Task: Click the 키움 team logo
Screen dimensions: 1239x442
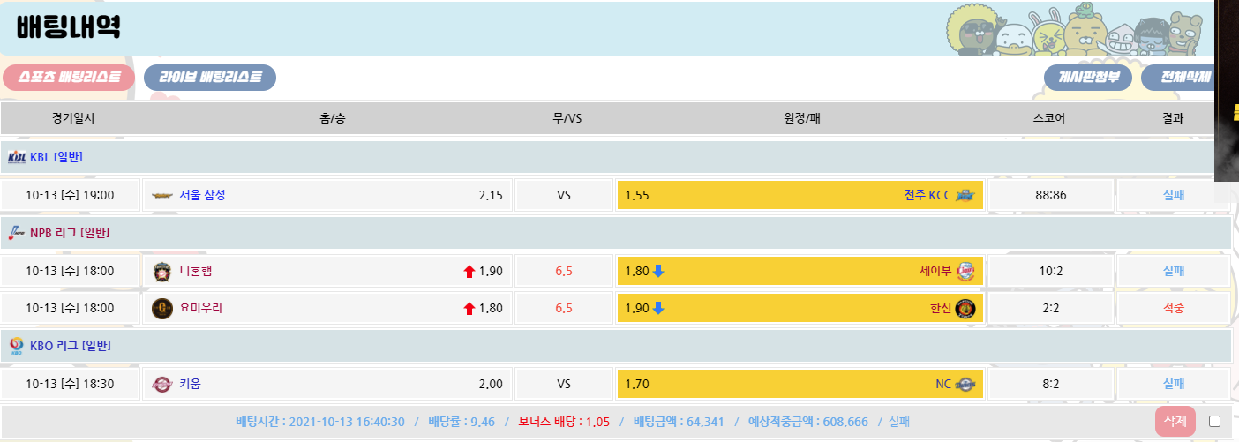Action: [162, 384]
